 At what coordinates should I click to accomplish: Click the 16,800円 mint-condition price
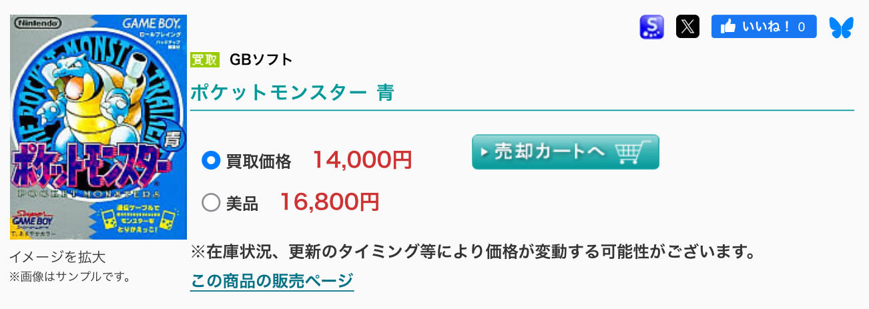pos(329,202)
